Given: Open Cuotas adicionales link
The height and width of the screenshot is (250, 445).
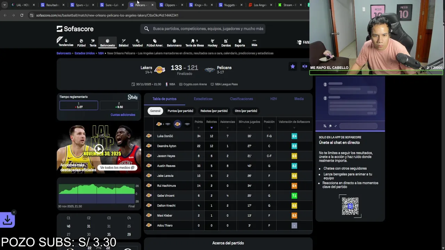Looking at the screenshot, I should [123, 115].
